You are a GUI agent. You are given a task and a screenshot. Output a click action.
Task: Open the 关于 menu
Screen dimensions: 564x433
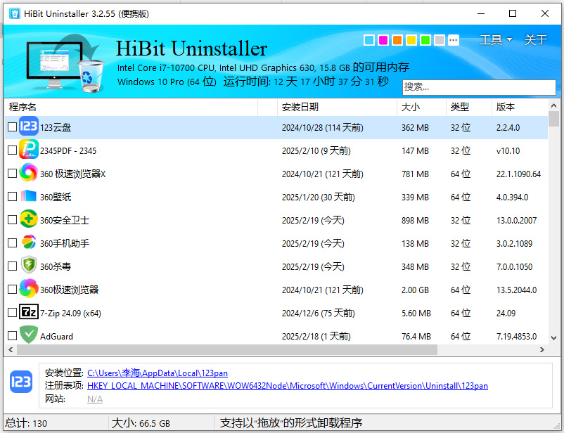536,40
